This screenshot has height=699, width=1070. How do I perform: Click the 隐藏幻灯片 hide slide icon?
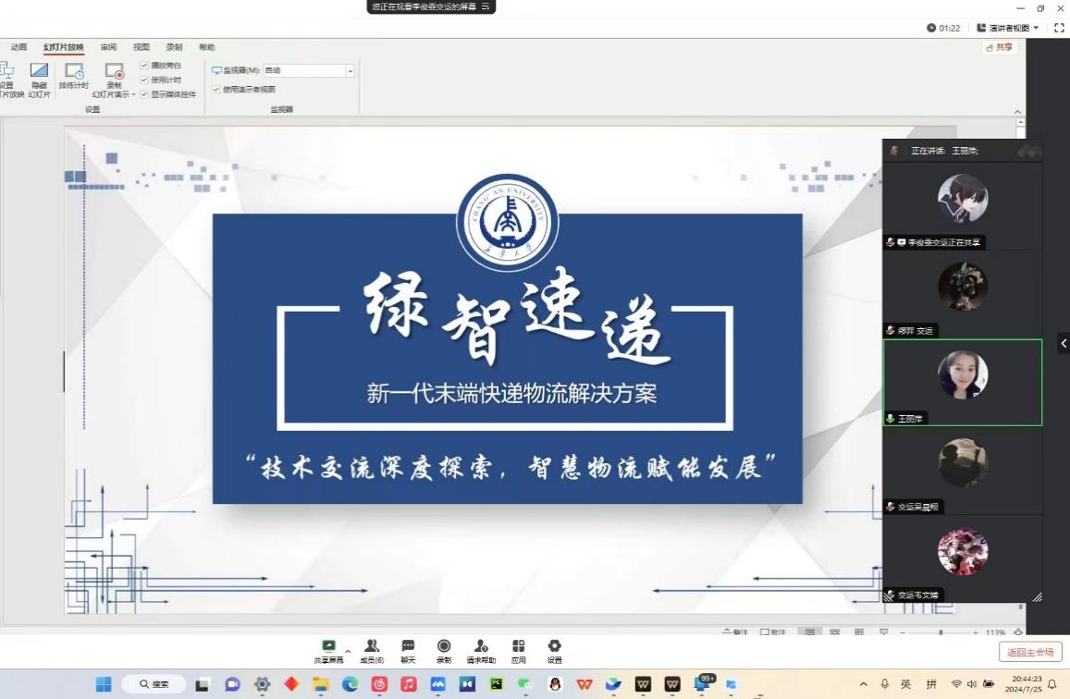tap(39, 71)
